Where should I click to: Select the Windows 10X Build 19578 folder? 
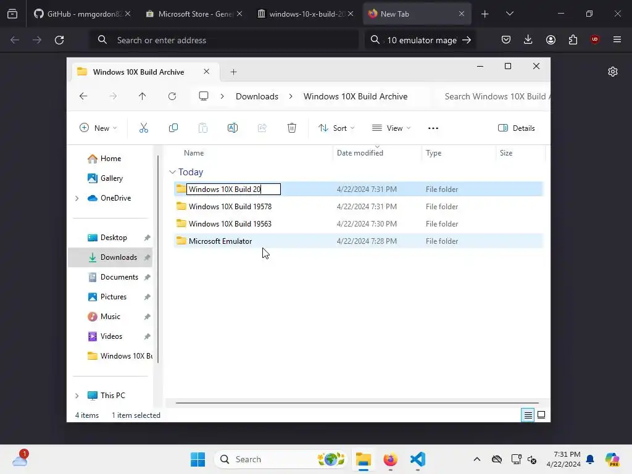click(x=359, y=207)
